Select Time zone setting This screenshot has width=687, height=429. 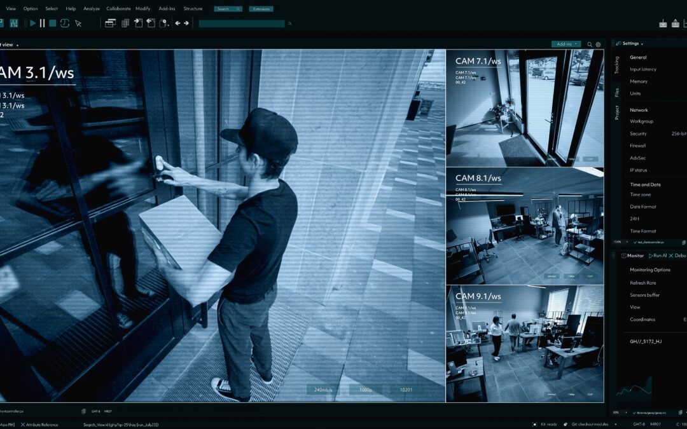[x=640, y=195]
